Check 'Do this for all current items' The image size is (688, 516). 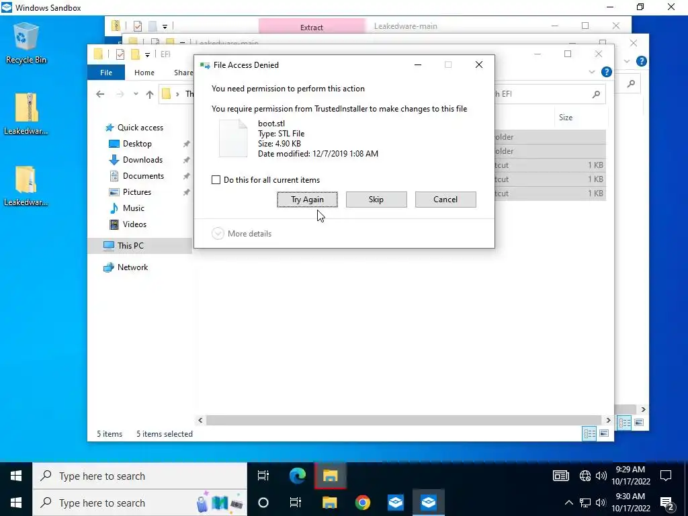[216, 180]
